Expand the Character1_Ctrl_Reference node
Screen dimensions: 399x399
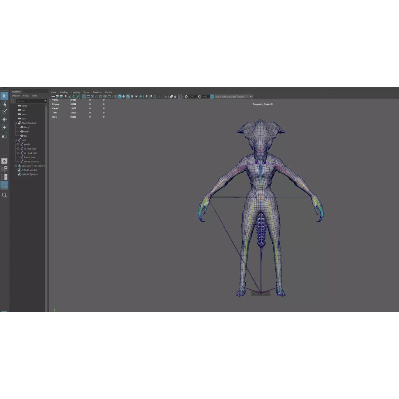[x=16, y=166]
